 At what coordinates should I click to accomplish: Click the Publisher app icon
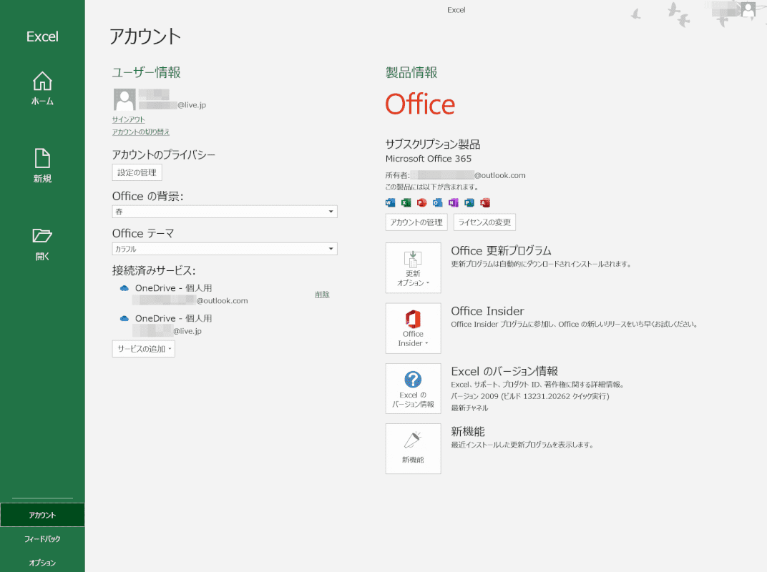469,203
